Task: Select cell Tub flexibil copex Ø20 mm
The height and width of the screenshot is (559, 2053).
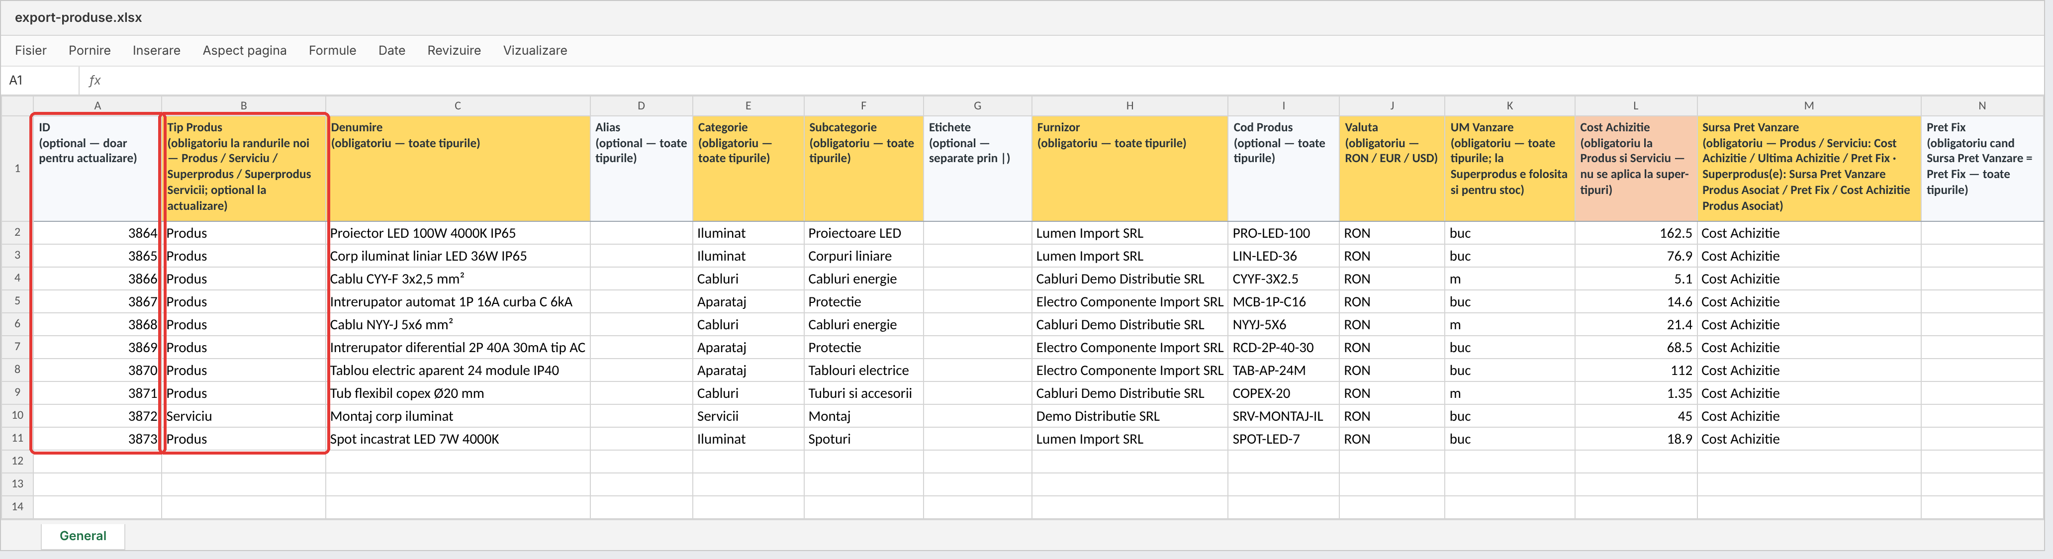Action: tap(458, 393)
